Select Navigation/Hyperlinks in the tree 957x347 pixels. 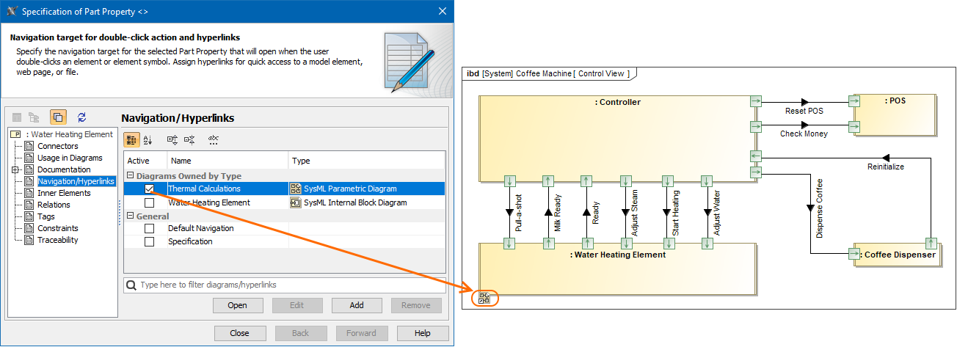click(x=76, y=181)
